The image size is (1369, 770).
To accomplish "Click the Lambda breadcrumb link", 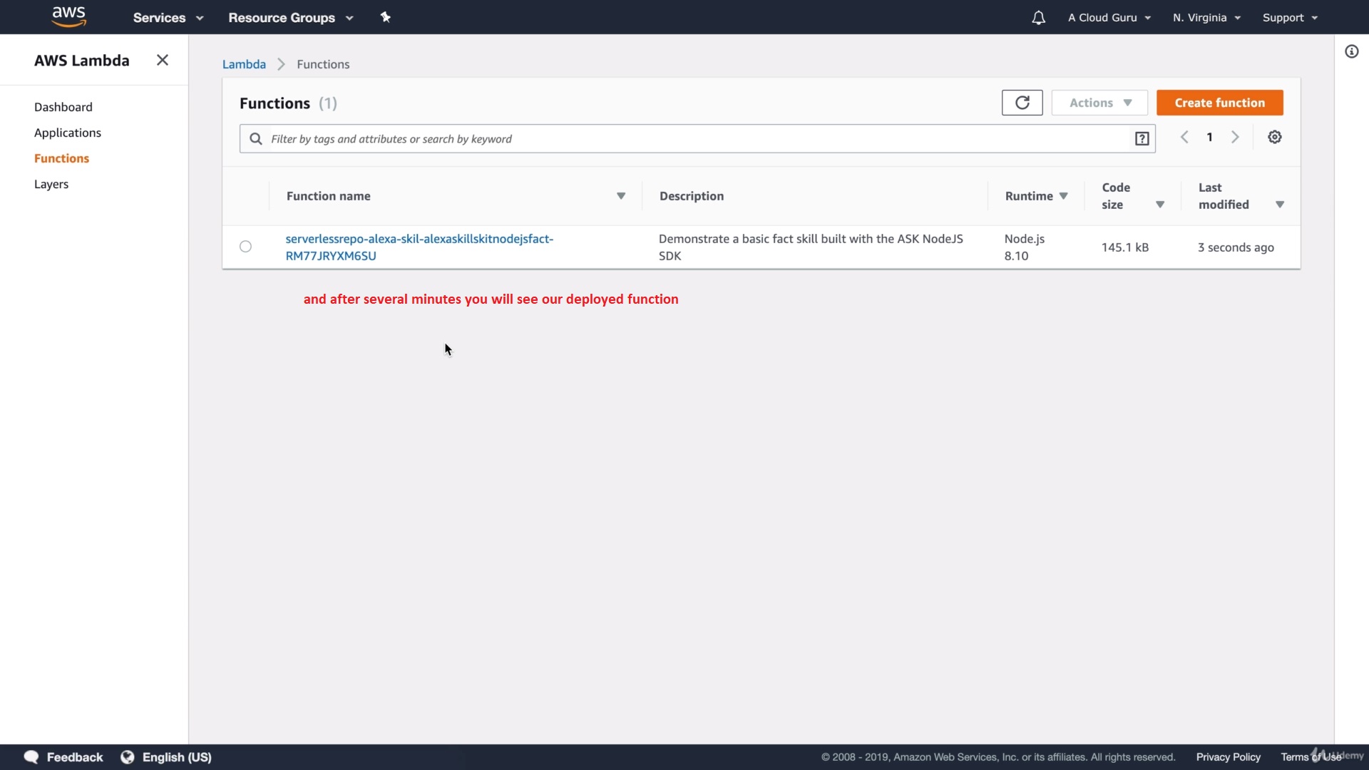I will (244, 64).
